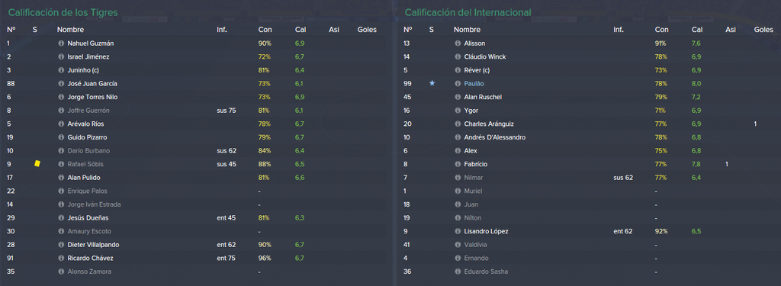Image resolution: width=781 pixels, height=286 pixels.
Task: Click the info icon next to Lisandro López
Action: pyautogui.click(x=458, y=231)
